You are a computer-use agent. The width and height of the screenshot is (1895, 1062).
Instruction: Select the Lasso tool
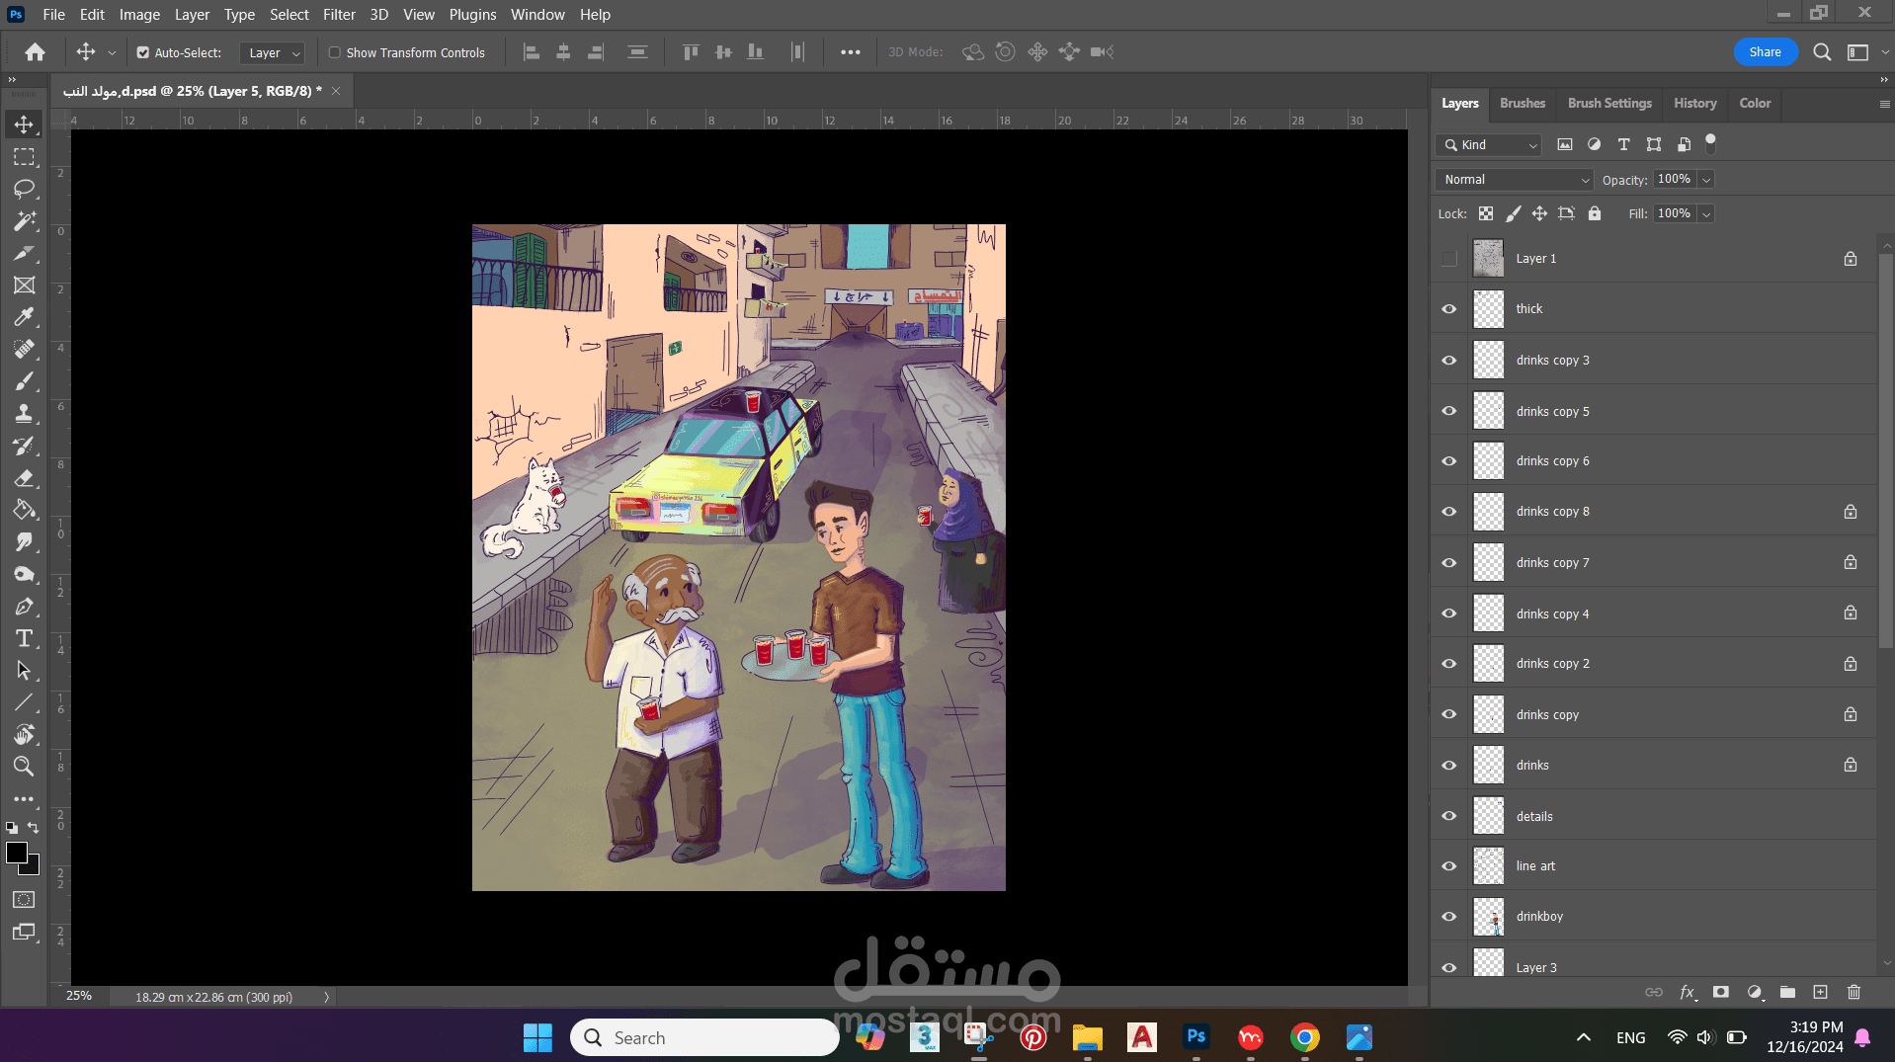[24, 189]
